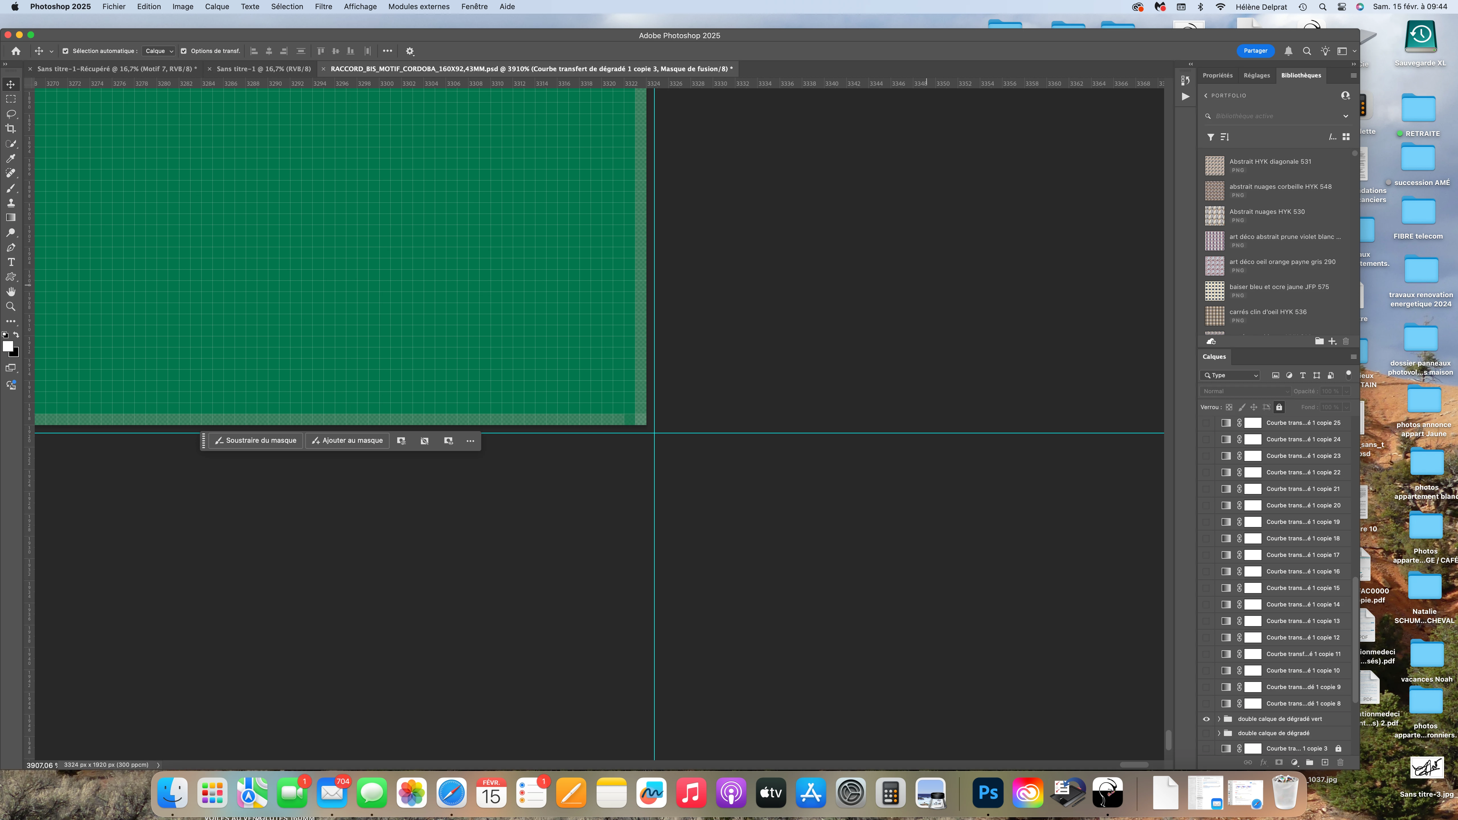Select the Horizontal Type tool
1458x820 pixels.
click(x=11, y=262)
